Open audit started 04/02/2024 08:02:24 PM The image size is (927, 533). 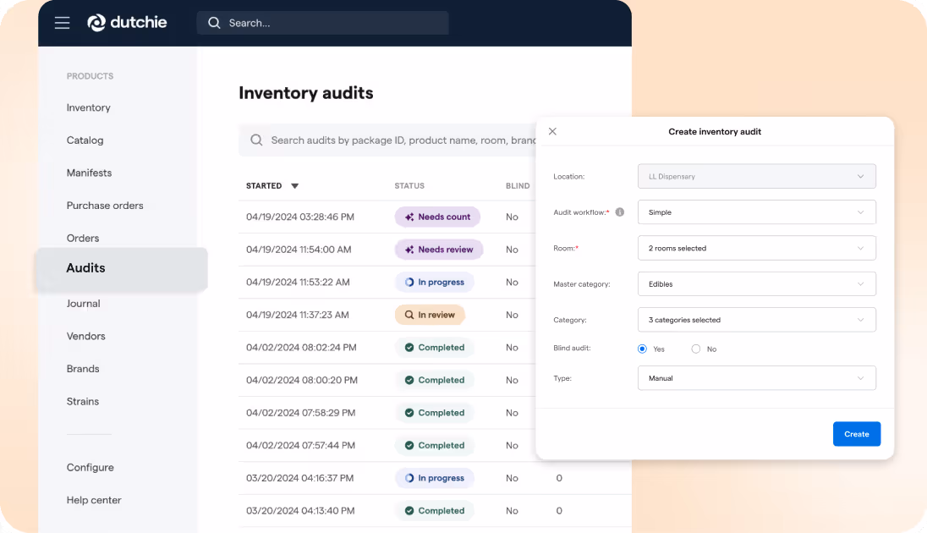(301, 347)
